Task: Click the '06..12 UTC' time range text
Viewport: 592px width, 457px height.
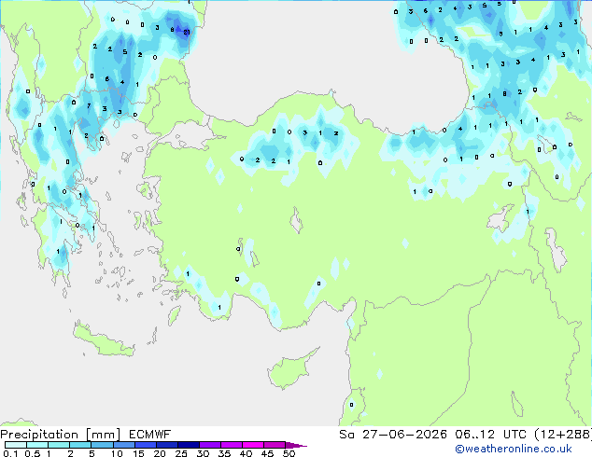Action: tap(490, 435)
